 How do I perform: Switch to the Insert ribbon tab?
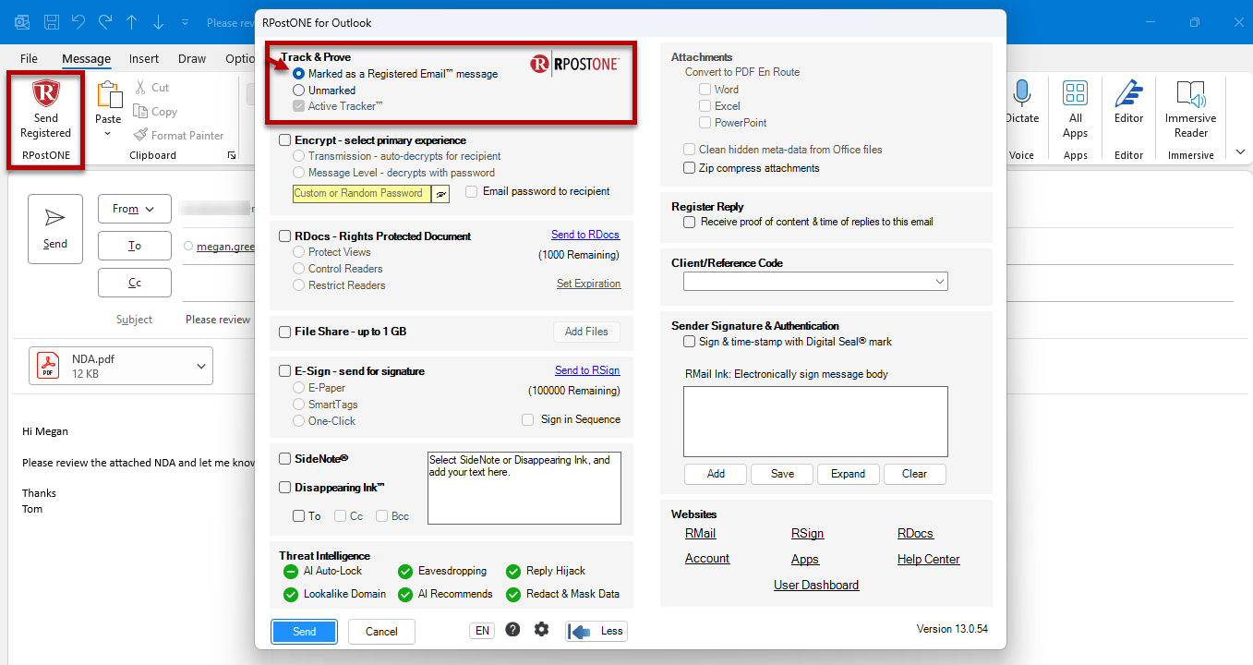pyautogui.click(x=144, y=58)
